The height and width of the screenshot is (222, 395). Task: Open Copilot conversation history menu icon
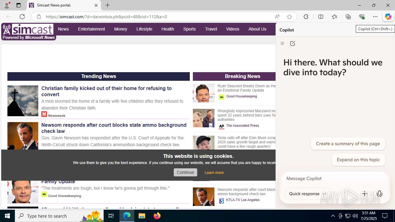click(x=282, y=43)
